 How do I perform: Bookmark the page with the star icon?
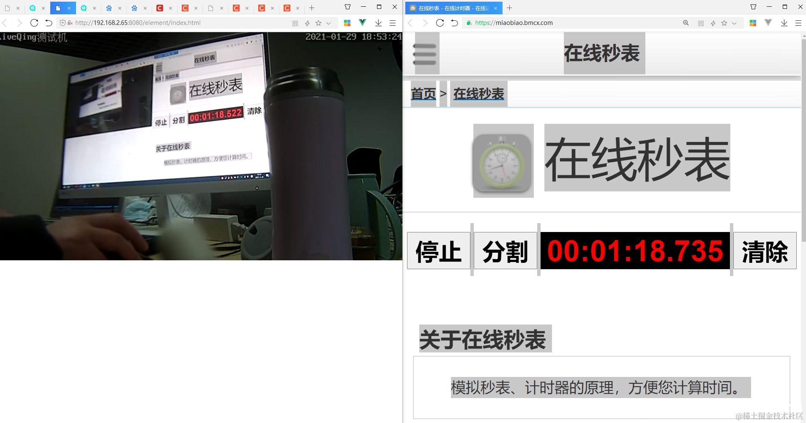click(x=318, y=23)
